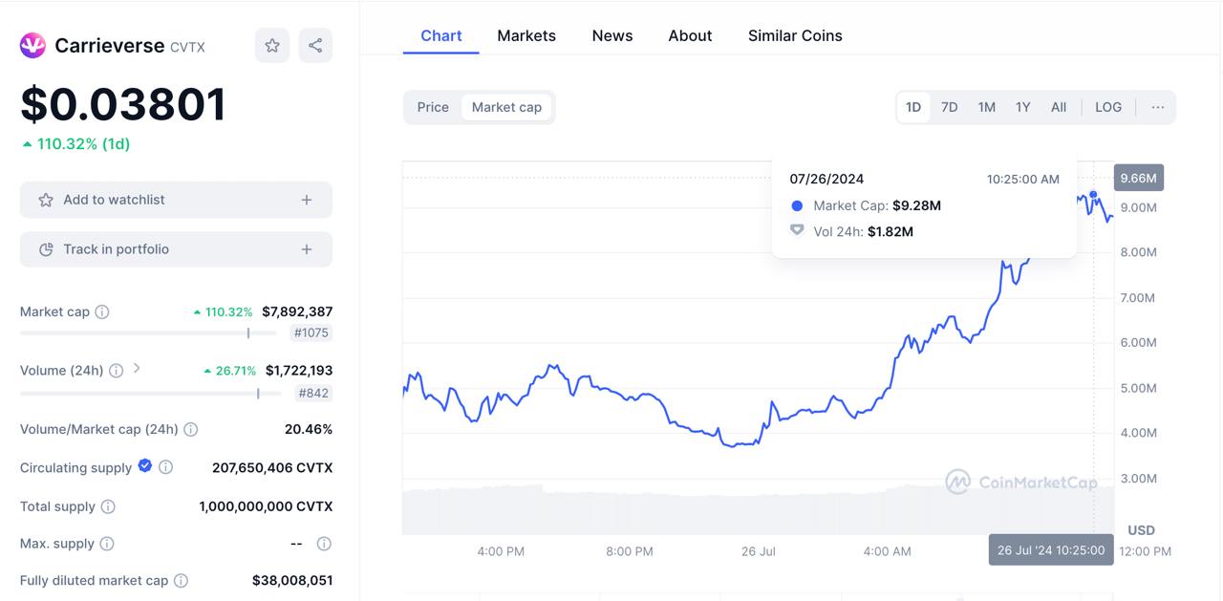Click the Carrieverse coin logo
Image resolution: width=1223 pixels, height=601 pixels.
32,45
